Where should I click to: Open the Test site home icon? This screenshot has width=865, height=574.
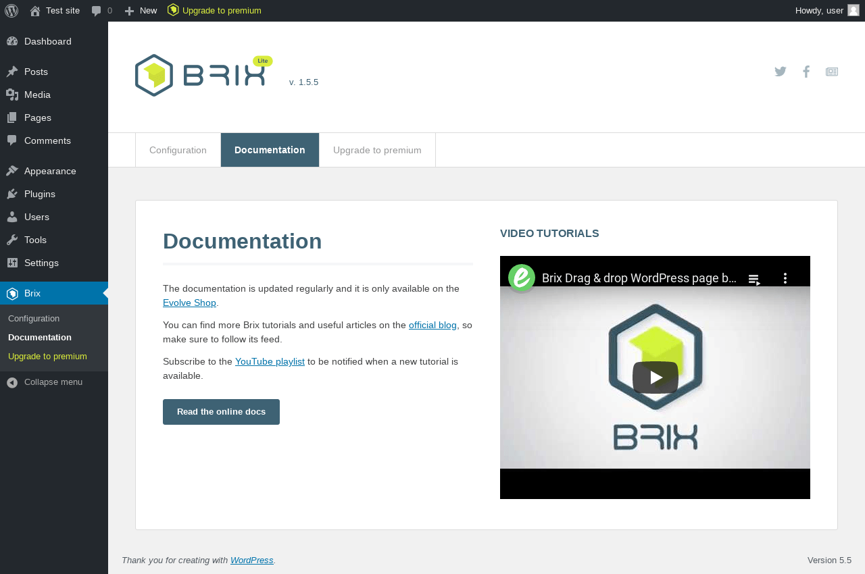coord(35,11)
